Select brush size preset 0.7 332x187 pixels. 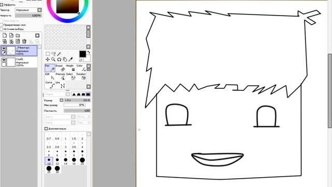click(49, 136)
